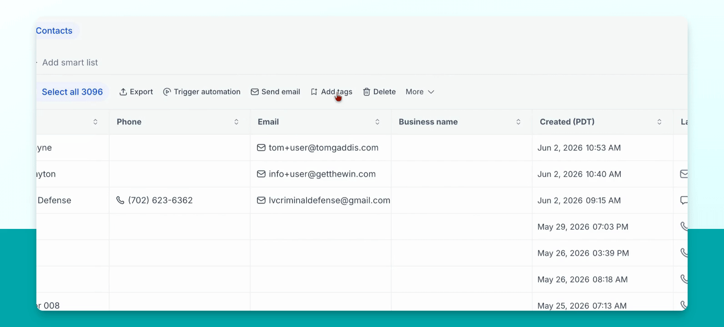Click date Jun 2, 2026 09:15 AM
The image size is (724, 327).
click(579, 200)
